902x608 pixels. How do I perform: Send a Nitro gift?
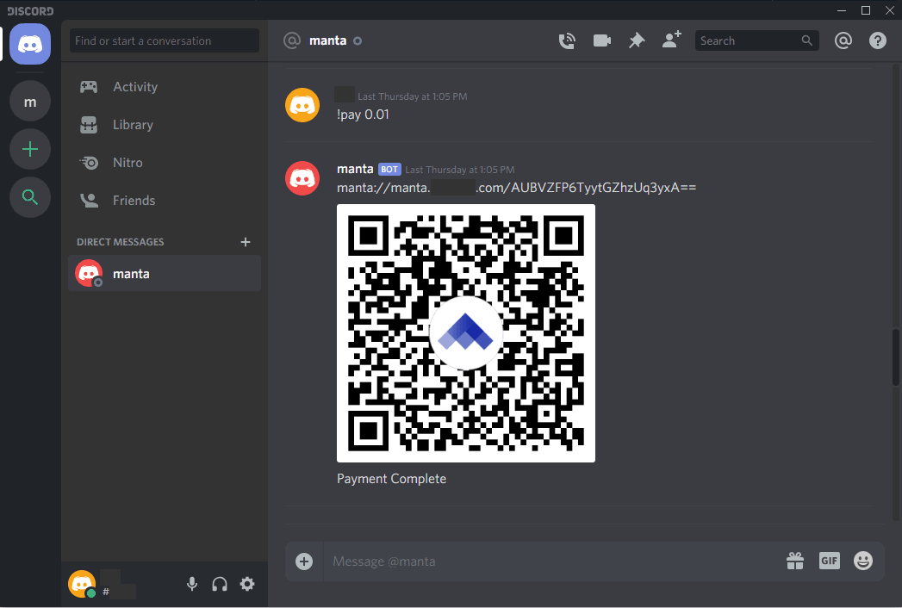point(795,561)
